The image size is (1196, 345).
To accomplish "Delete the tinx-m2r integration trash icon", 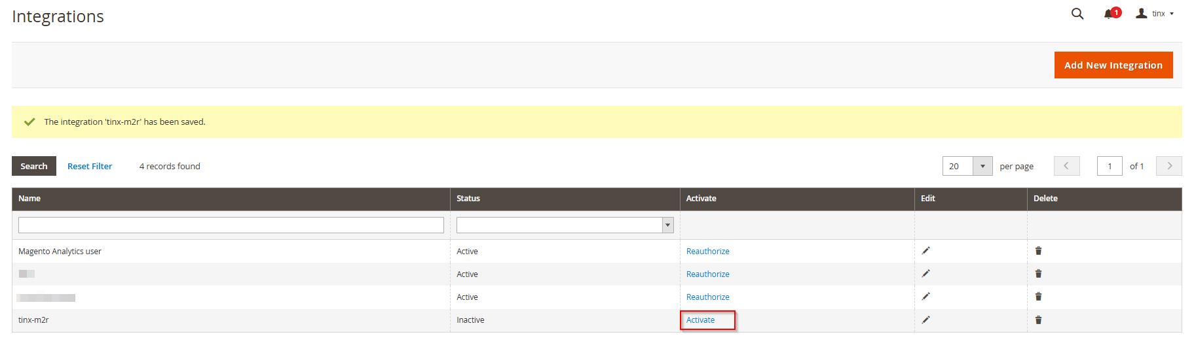I will point(1038,320).
